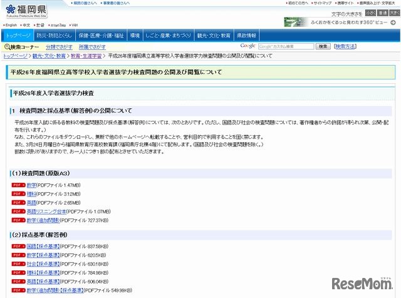Open the 理科【採点基準】 PDF link

43,273
